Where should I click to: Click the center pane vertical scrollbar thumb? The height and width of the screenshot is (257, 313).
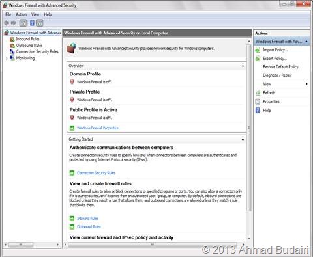(249, 128)
